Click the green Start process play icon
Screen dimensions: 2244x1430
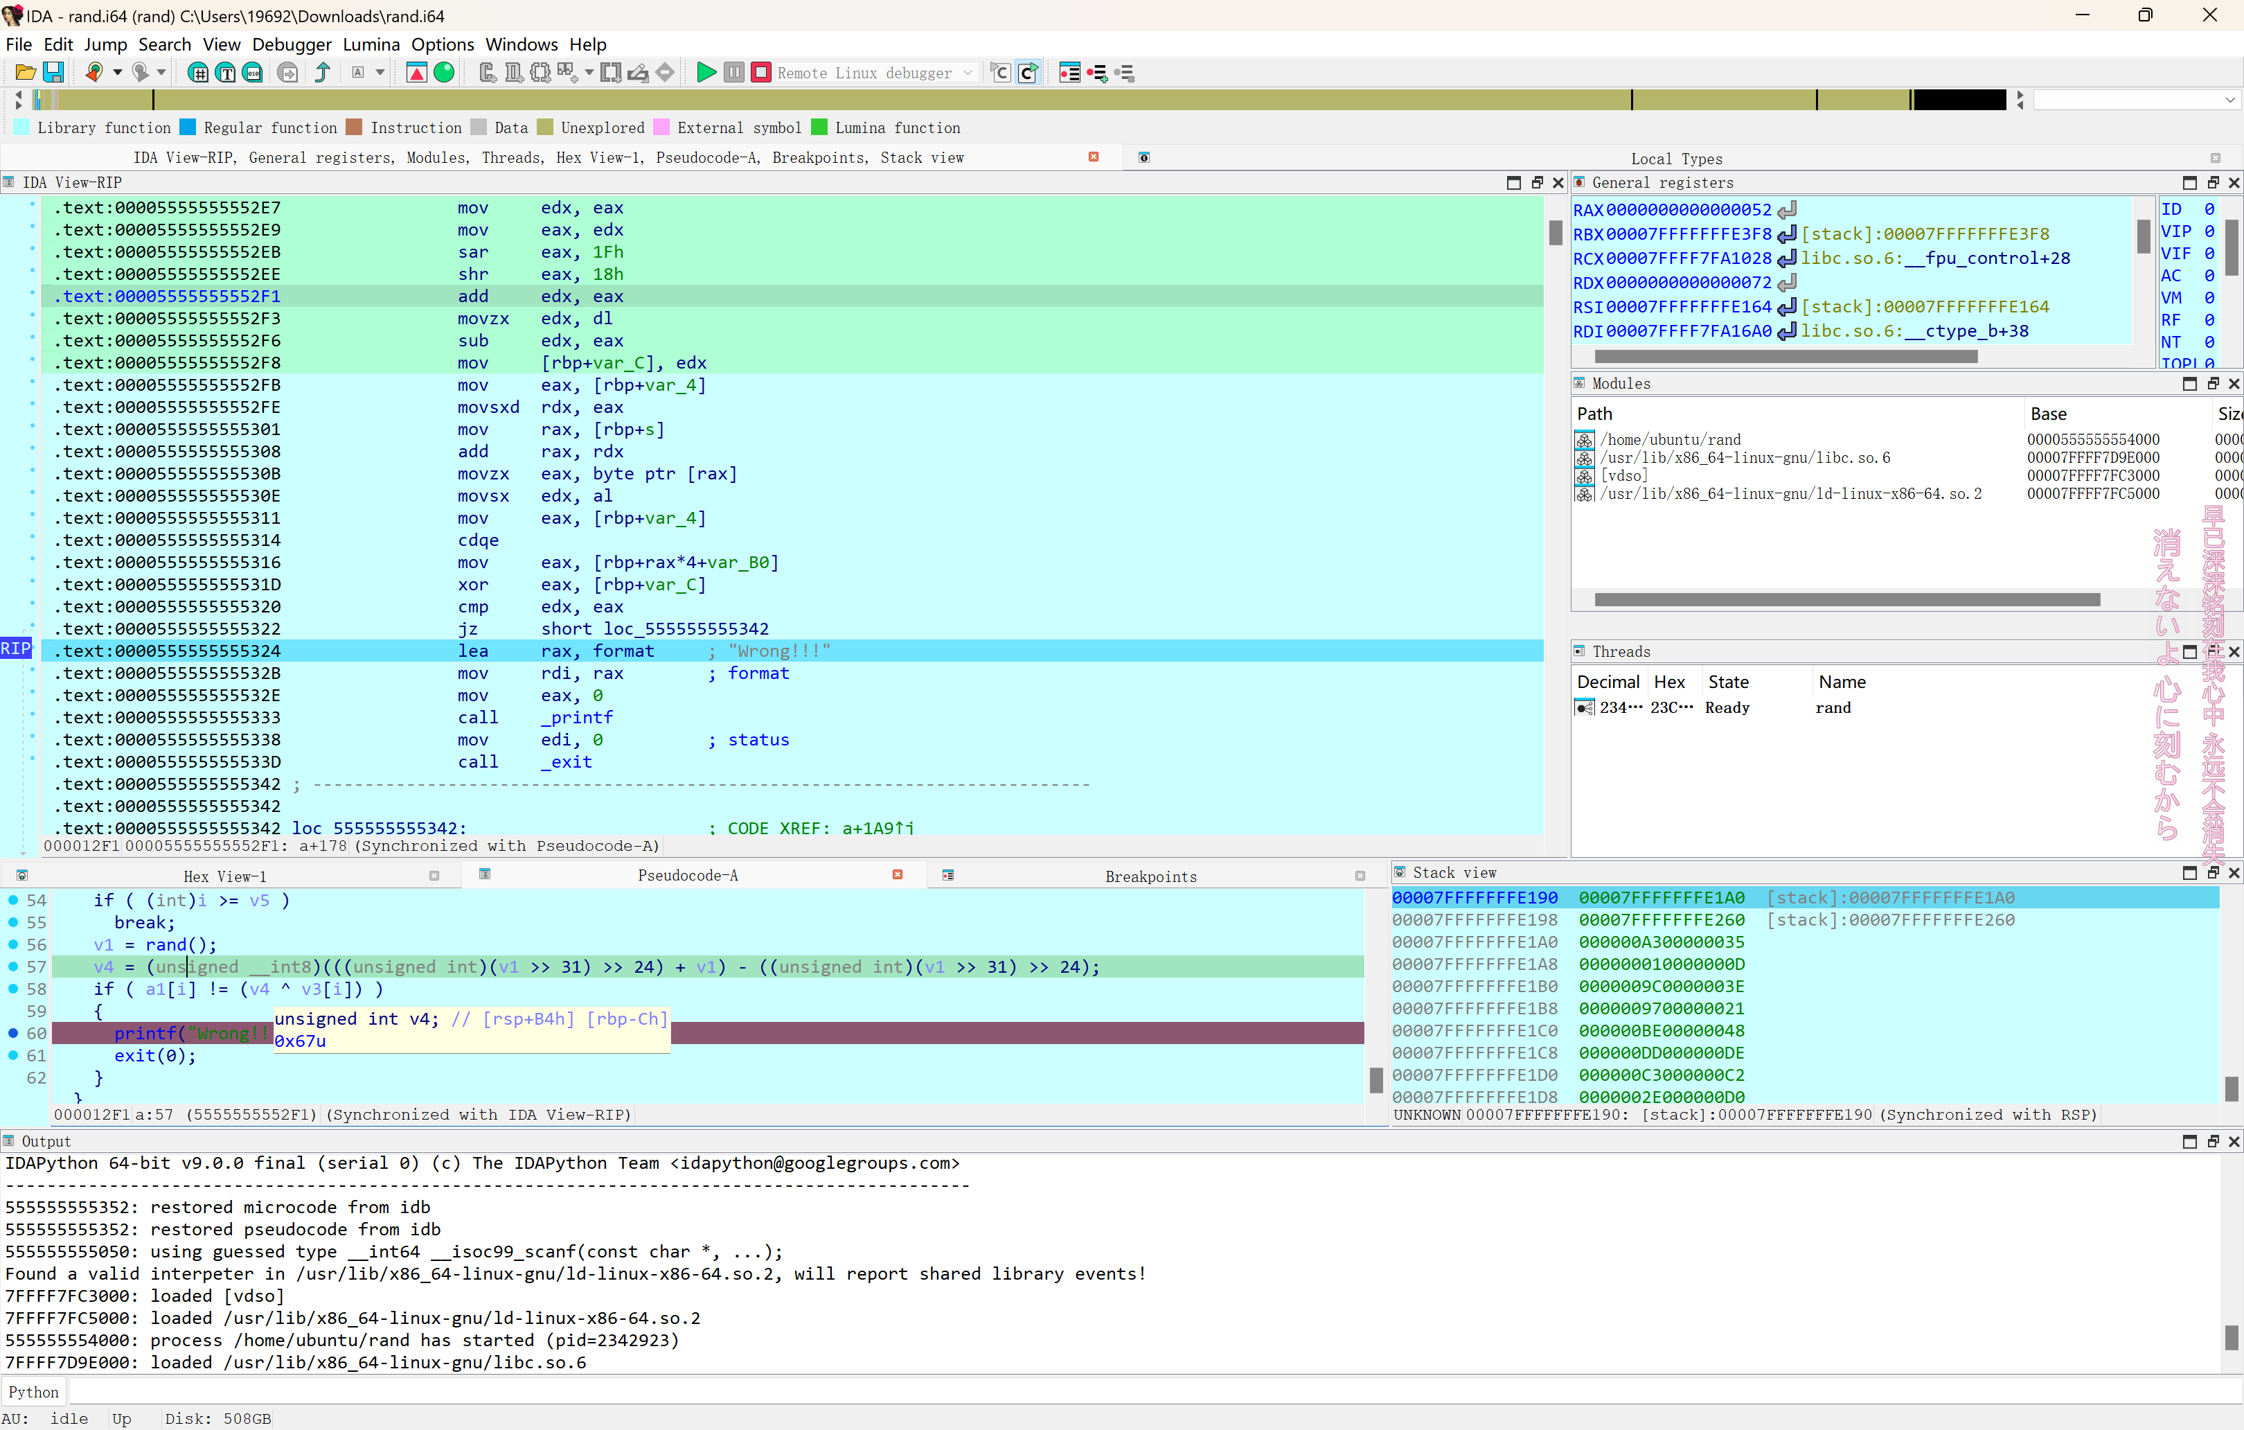(x=706, y=73)
